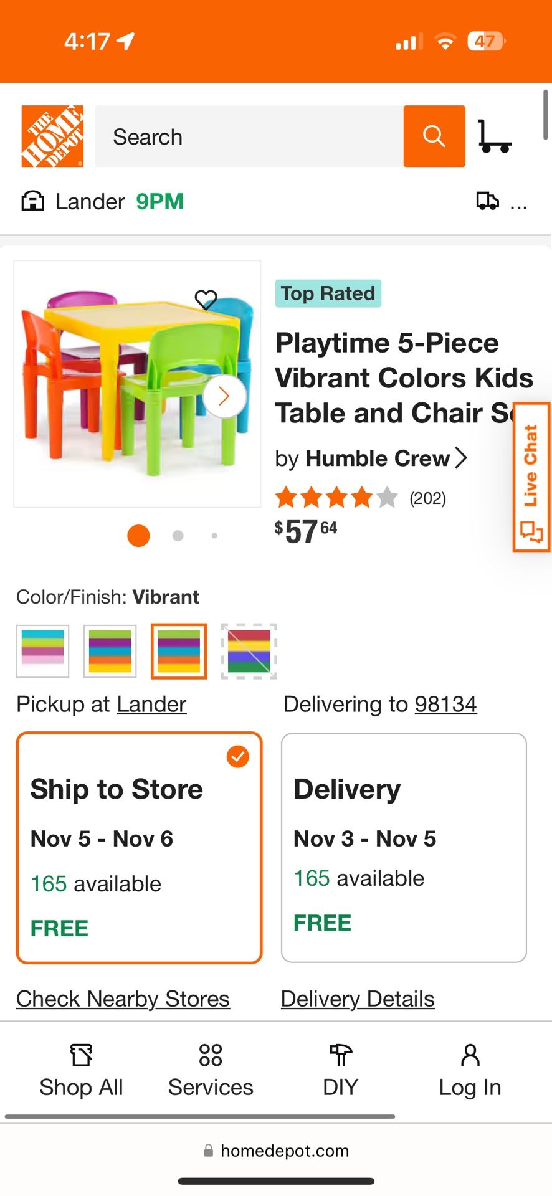Tap the Search input field
This screenshot has width=552, height=1196.
coord(249,136)
